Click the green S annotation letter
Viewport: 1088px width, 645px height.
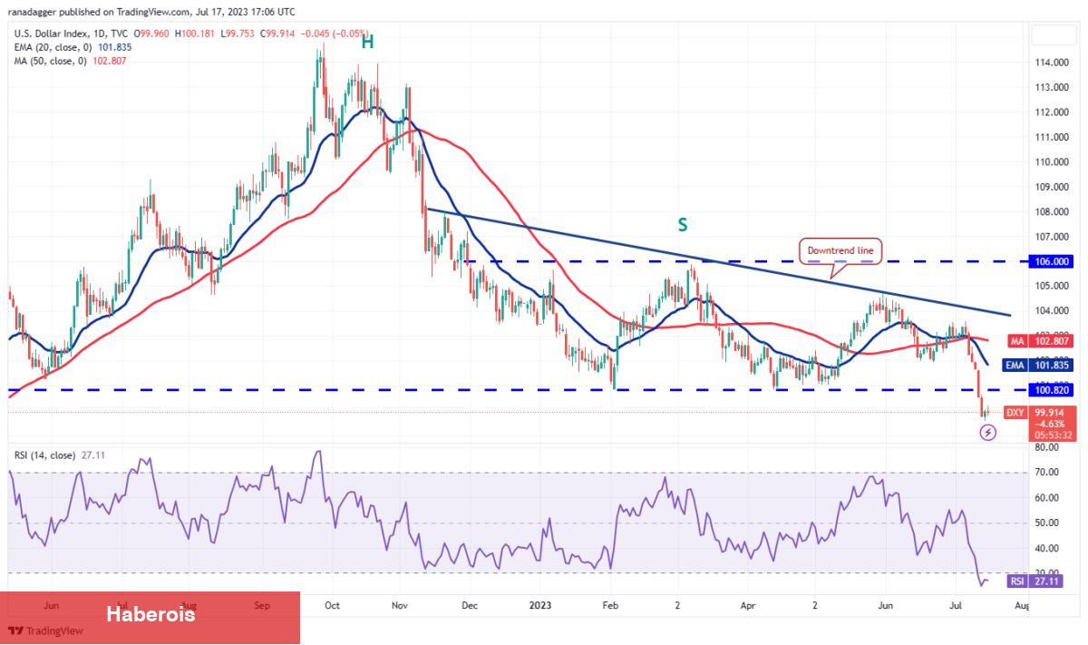[x=681, y=224]
